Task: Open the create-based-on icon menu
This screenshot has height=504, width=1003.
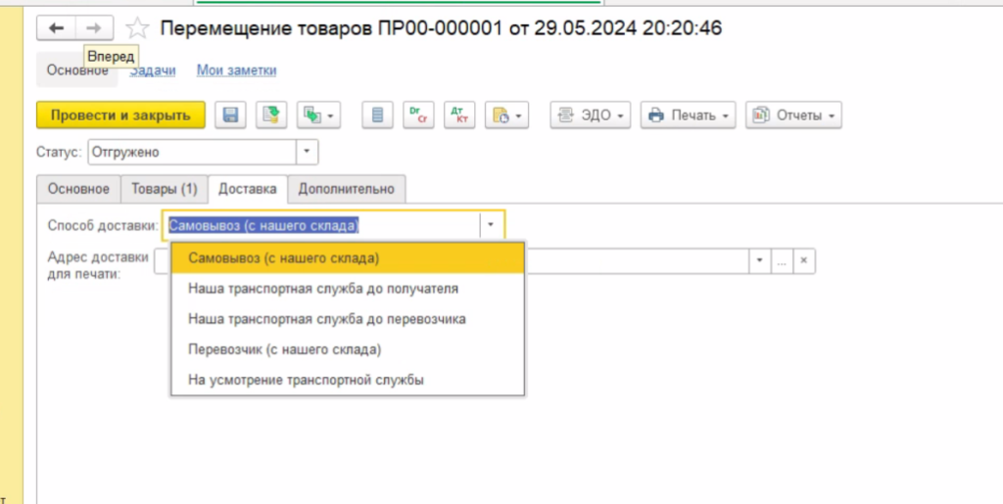Action: 317,115
